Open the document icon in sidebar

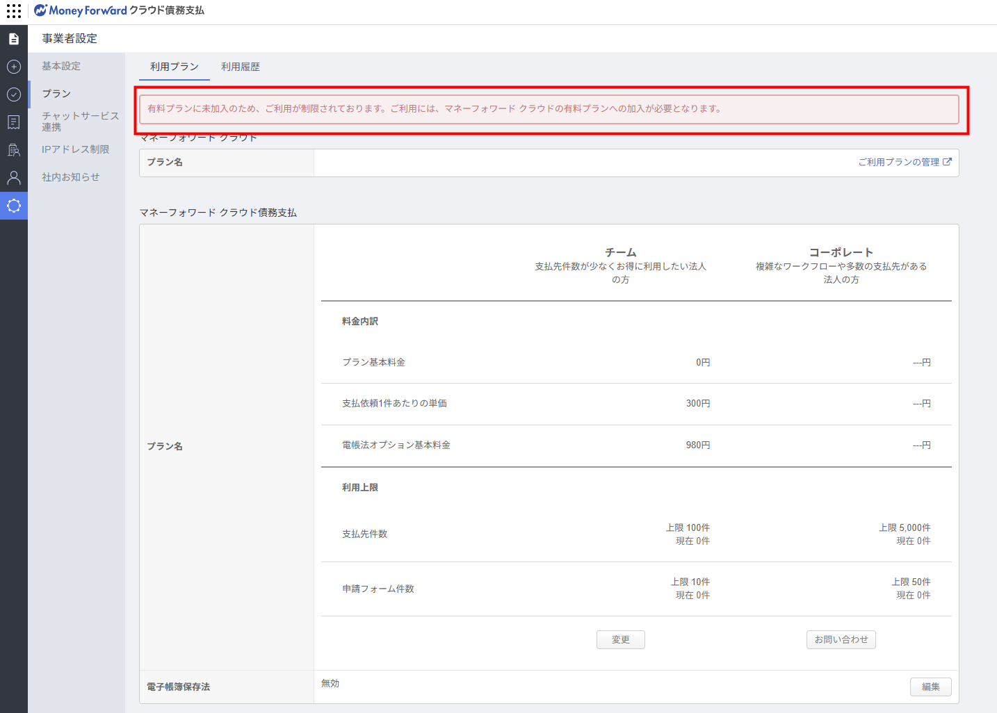click(14, 39)
